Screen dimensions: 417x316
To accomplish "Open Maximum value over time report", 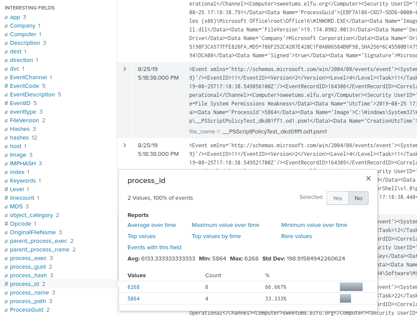I will [225, 225].
